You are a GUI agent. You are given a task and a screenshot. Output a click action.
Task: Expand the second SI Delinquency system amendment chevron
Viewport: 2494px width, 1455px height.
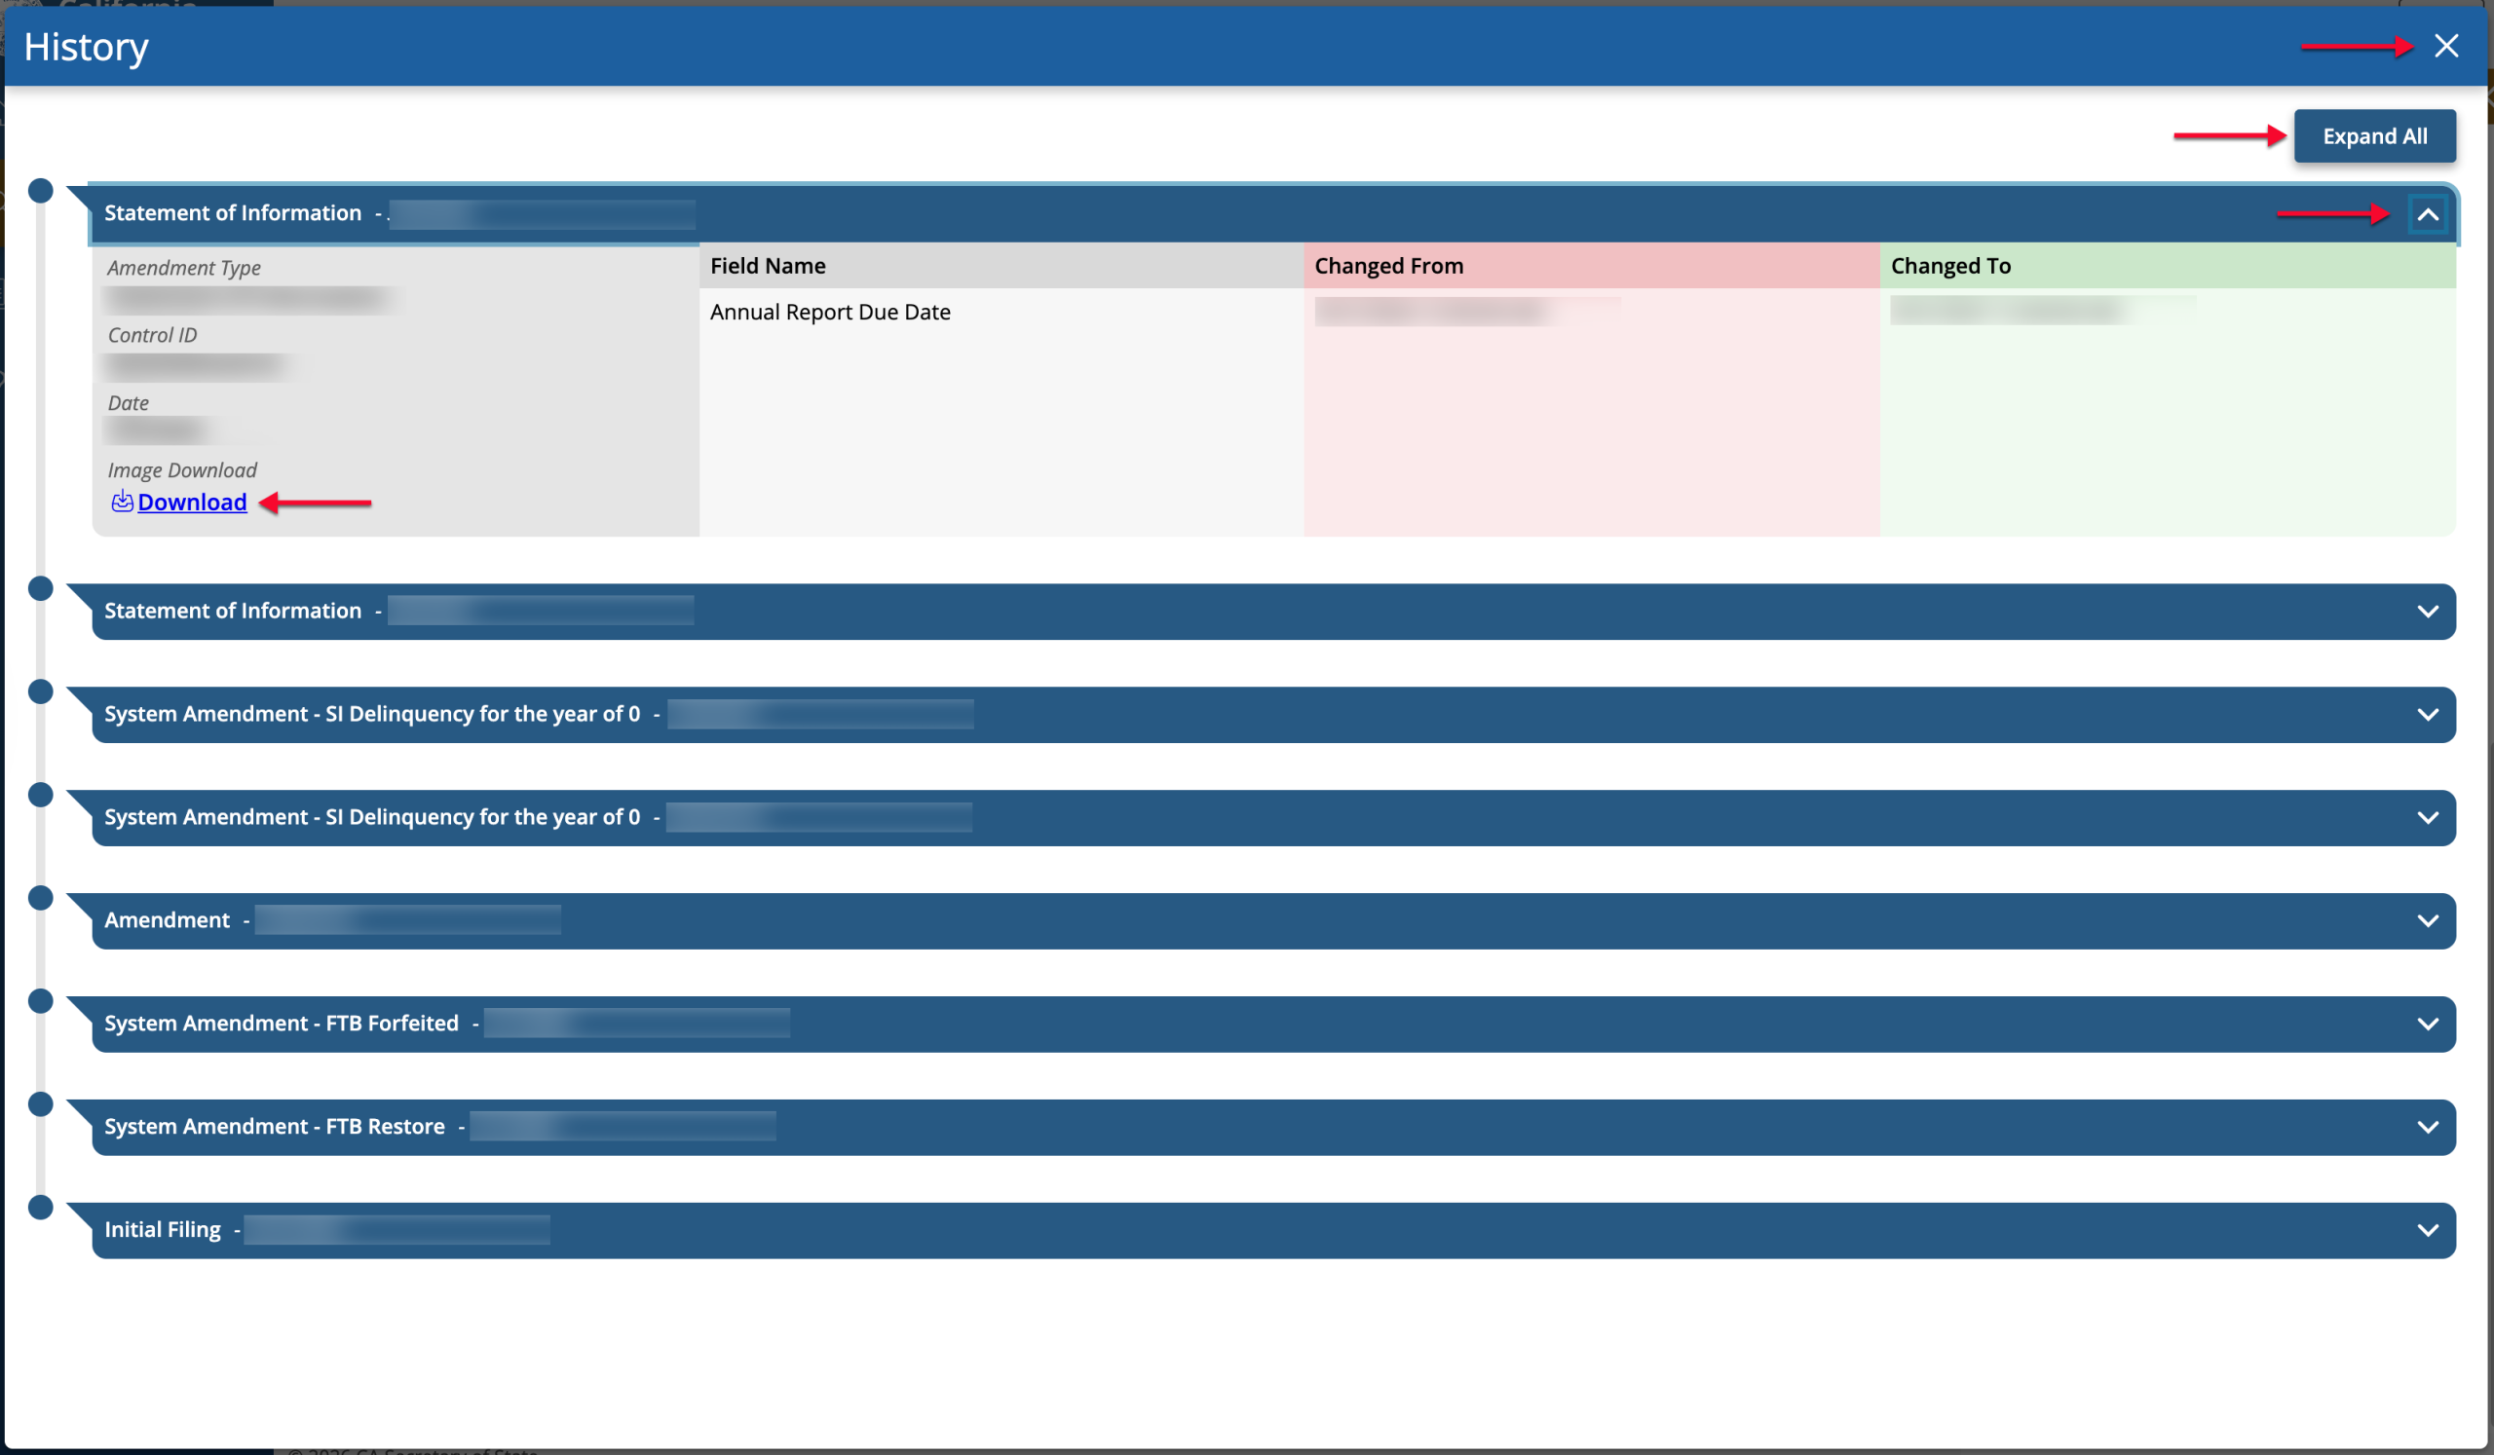2427,817
